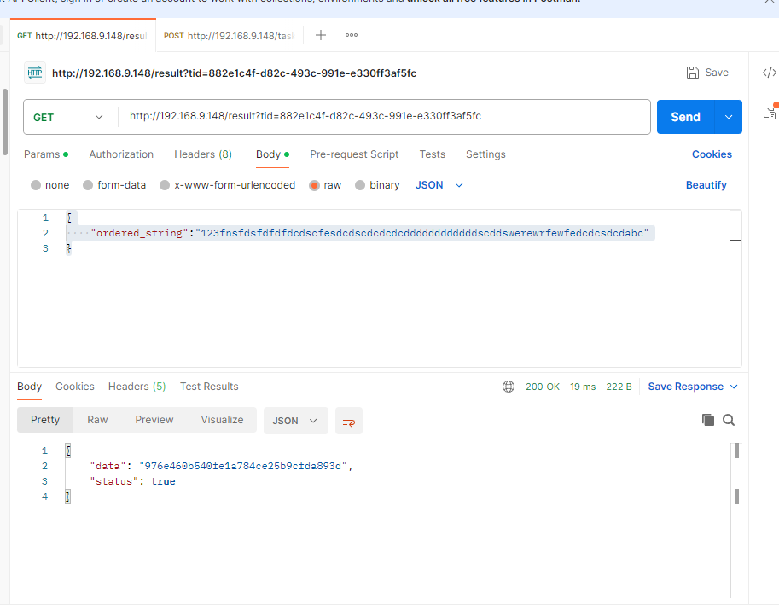Select the raw body radio option
The width and height of the screenshot is (779, 605).
click(314, 185)
